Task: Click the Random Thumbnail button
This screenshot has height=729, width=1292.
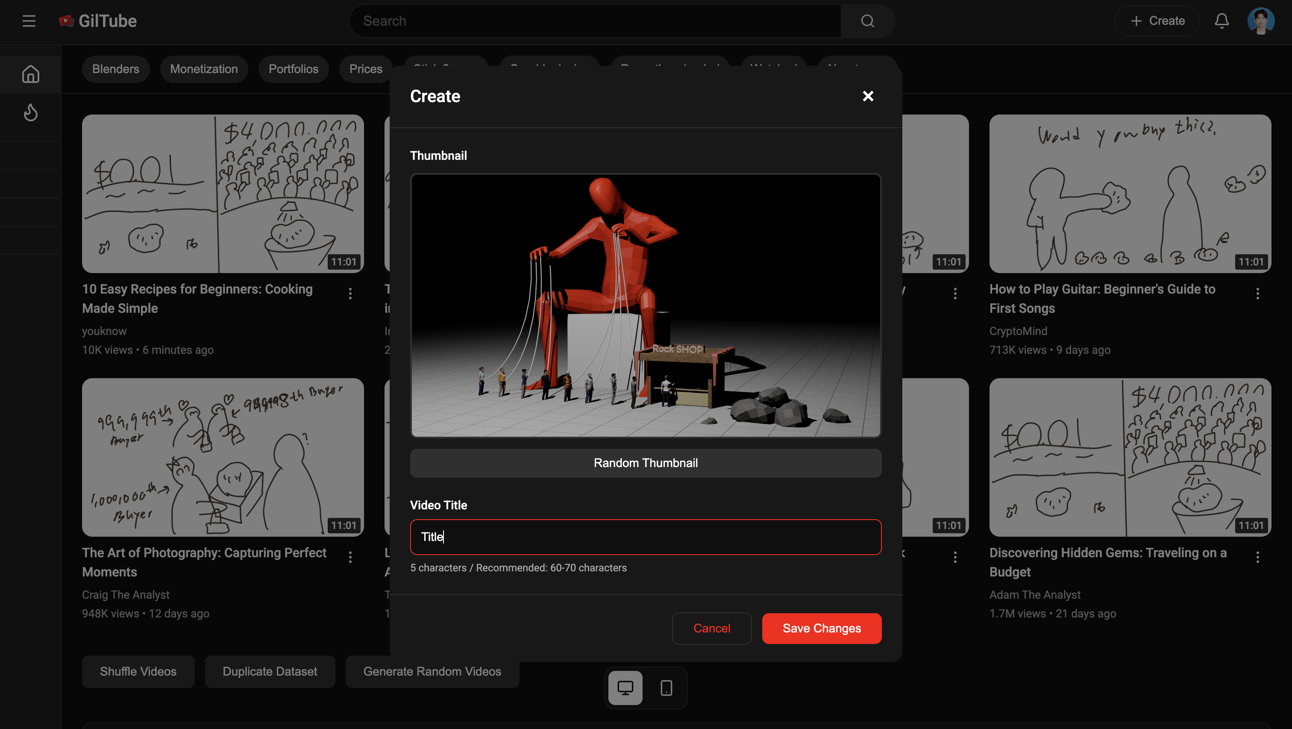Action: pos(646,463)
